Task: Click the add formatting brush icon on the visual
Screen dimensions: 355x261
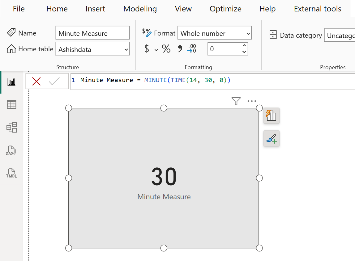Action: [x=271, y=138]
